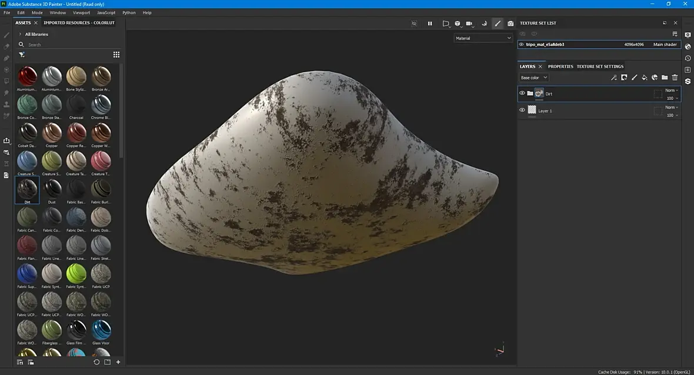Image resolution: width=694 pixels, height=375 pixels.
Task: Click the camera screenshot icon in viewport toolbar
Action: click(511, 24)
